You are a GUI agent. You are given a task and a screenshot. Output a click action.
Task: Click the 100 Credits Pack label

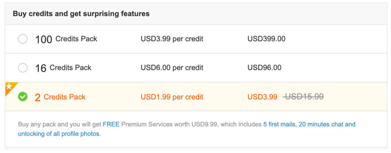tap(76, 39)
